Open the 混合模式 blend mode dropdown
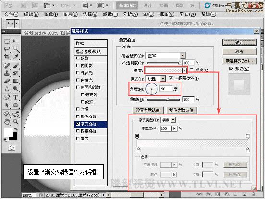Viewport: 265px width, 199px height. point(166,55)
